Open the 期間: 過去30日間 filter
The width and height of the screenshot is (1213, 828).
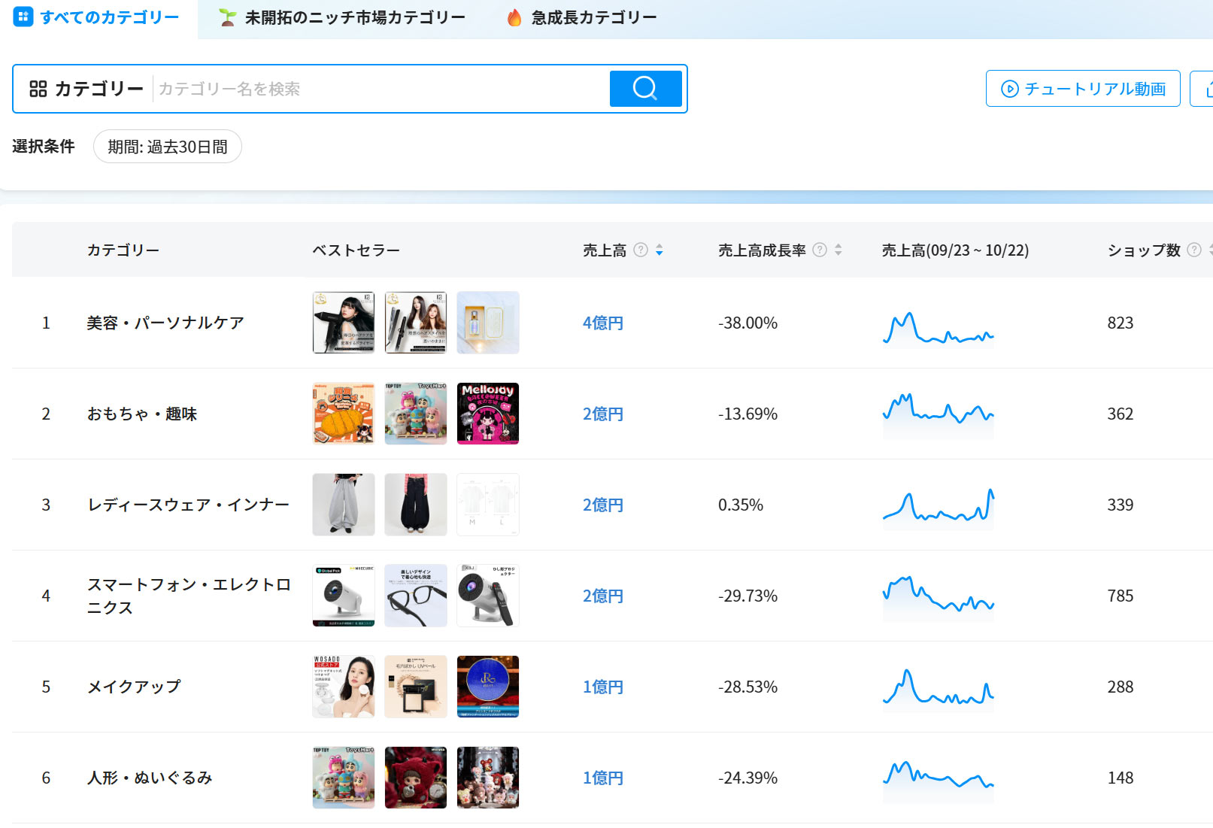coord(167,147)
